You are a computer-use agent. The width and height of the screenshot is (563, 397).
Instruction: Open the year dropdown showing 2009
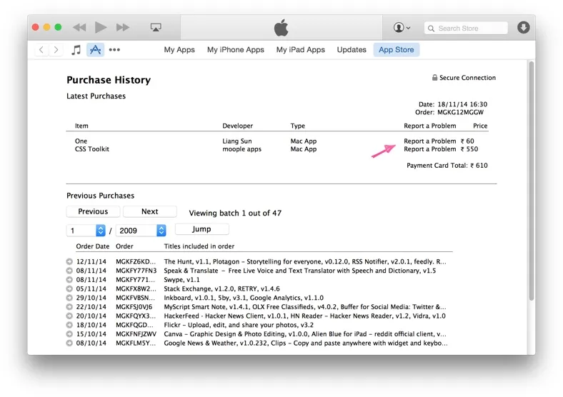click(141, 231)
